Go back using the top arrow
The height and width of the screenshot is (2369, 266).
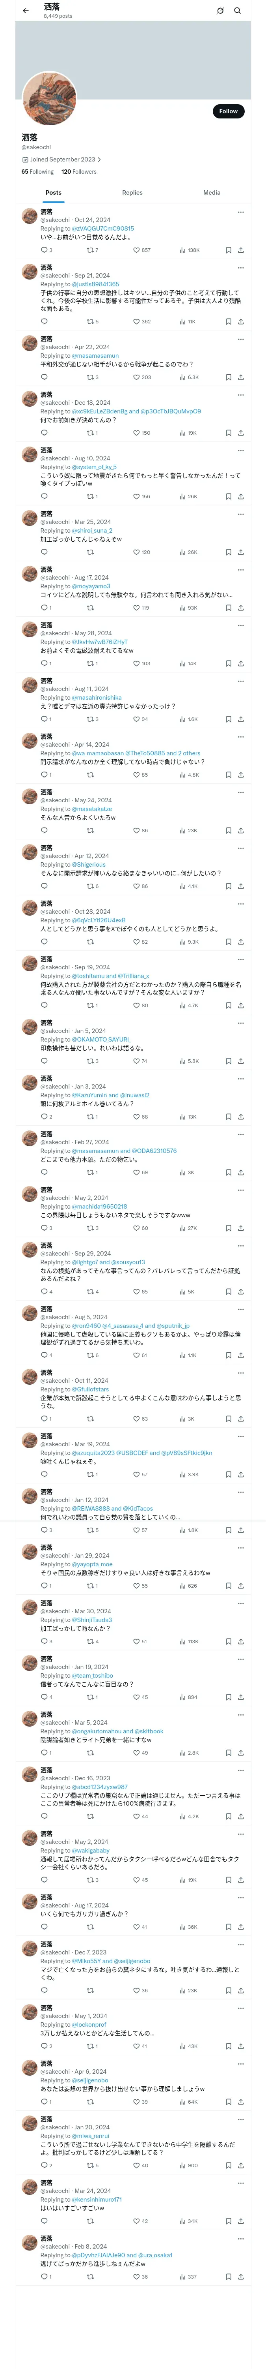(26, 11)
